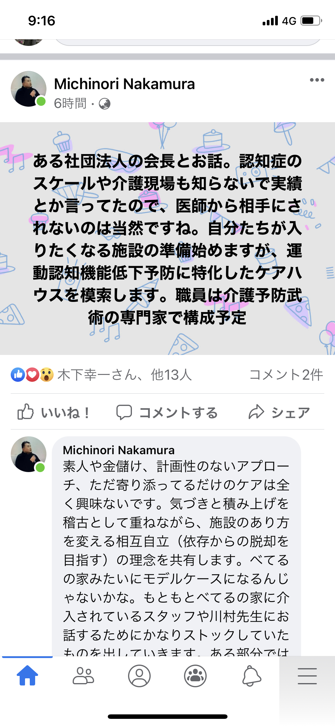Open the コメント2件 comments count
This screenshot has width=335, height=726.
(286, 375)
